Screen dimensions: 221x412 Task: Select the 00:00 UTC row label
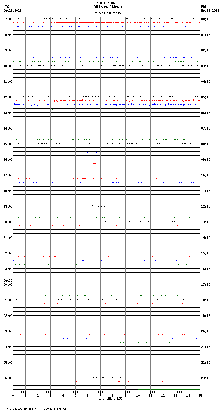8,285
